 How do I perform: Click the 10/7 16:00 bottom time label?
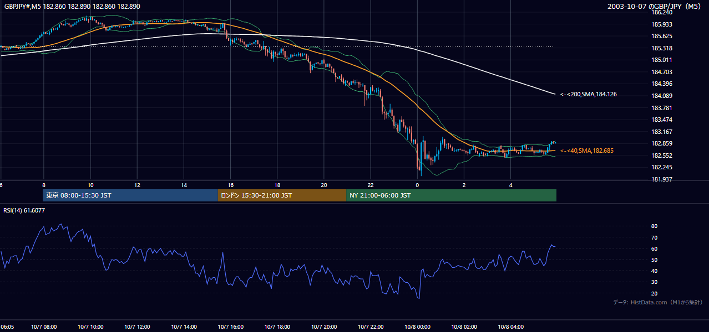(x=231, y=326)
